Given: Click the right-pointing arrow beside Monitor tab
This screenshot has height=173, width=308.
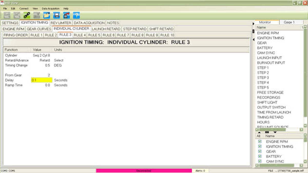Looking at the screenshot, I should point(253,24).
